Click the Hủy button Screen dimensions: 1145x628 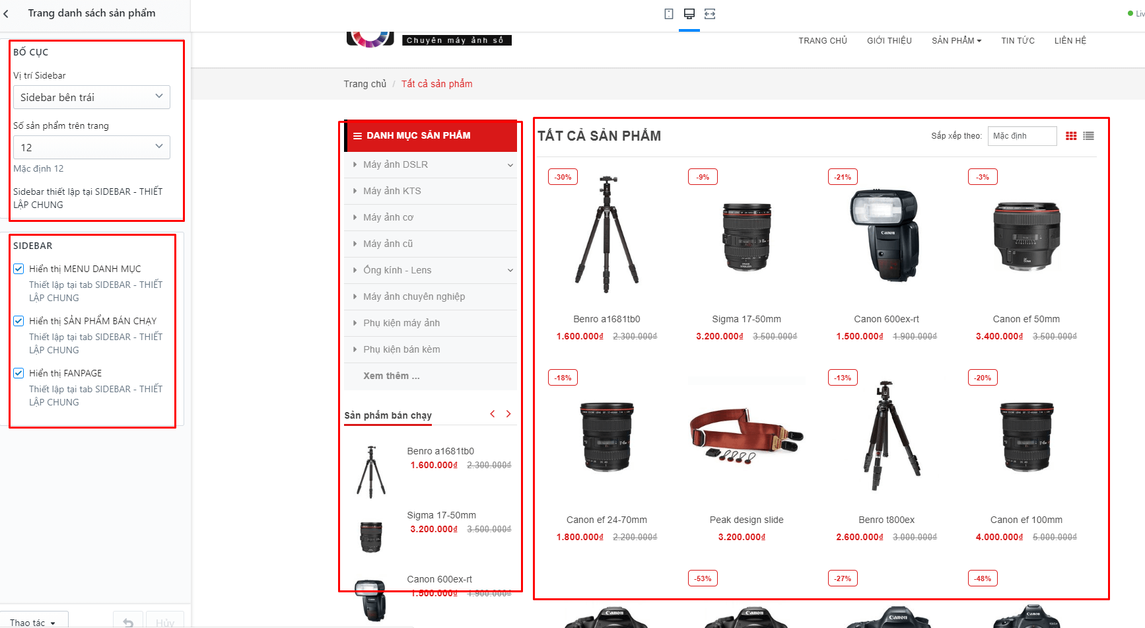tap(164, 622)
